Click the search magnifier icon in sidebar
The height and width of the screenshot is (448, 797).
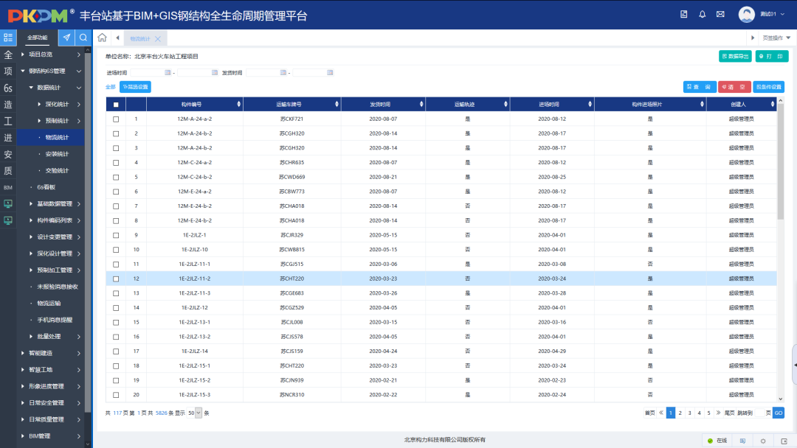[x=83, y=38]
